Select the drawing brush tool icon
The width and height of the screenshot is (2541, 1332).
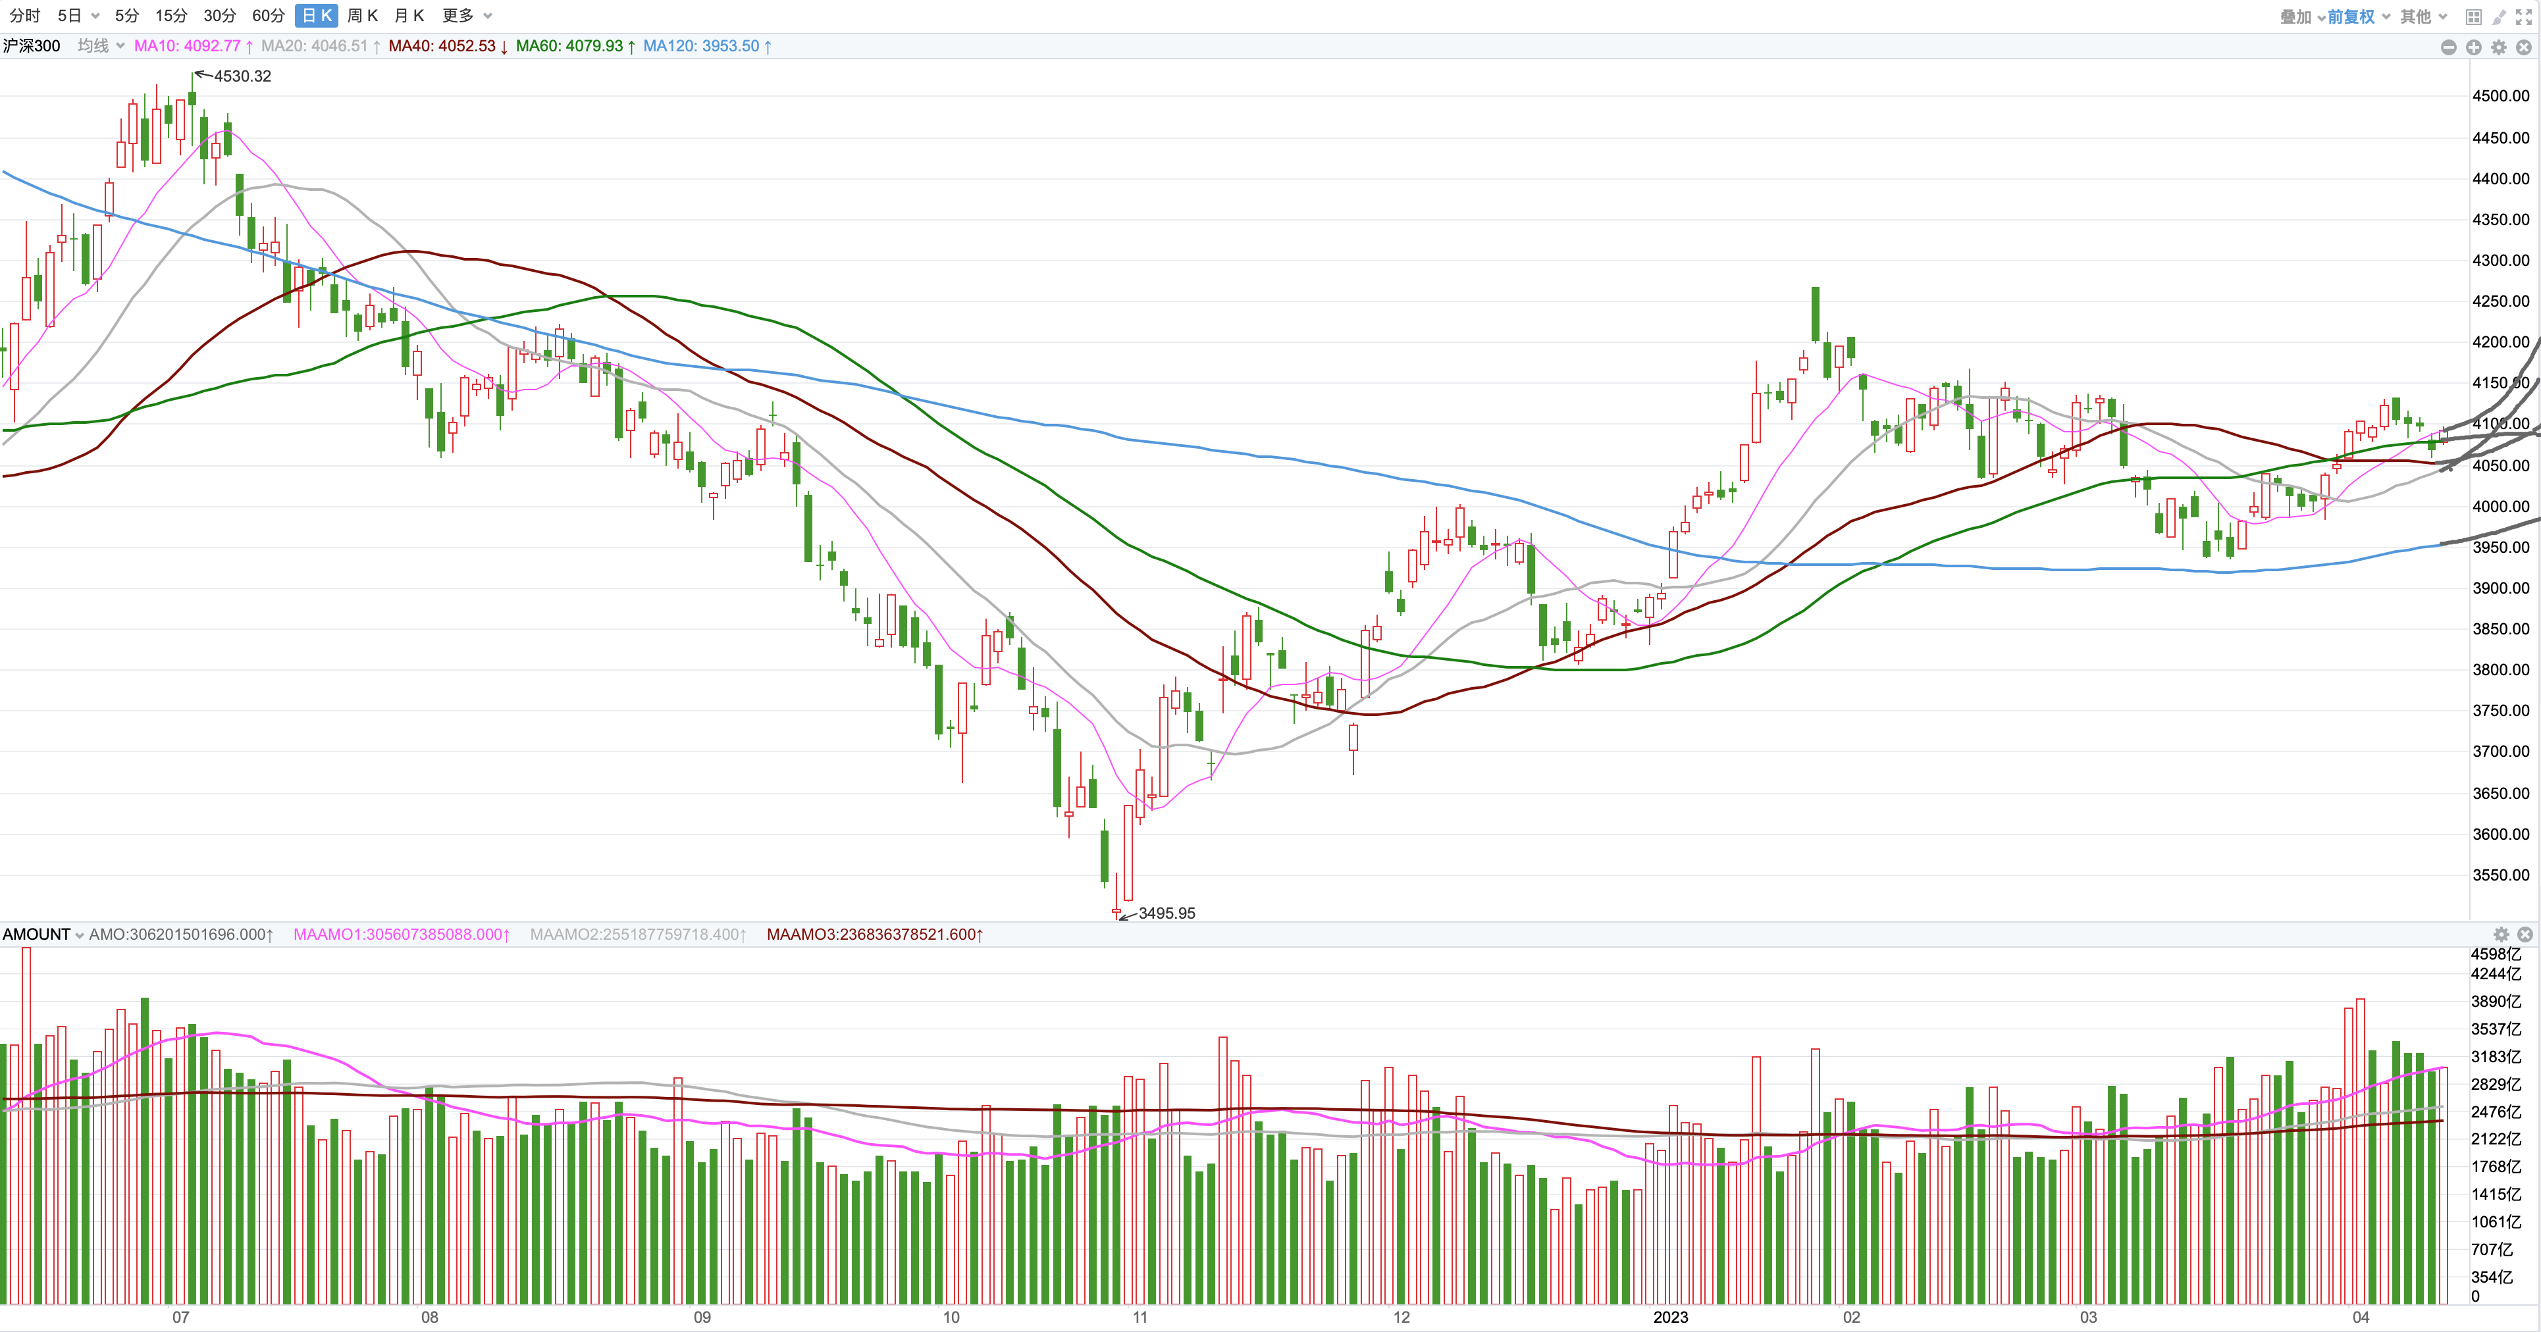[2499, 16]
